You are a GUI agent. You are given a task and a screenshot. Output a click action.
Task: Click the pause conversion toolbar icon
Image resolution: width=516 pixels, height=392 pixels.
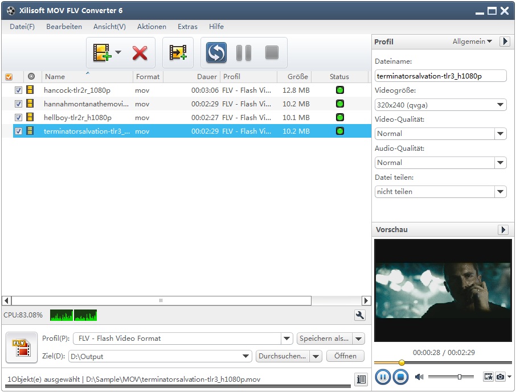244,52
